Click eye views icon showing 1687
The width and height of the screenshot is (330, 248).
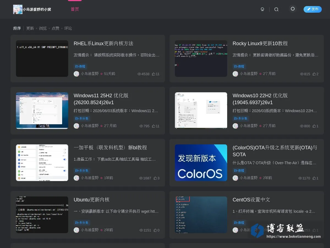tap(141, 178)
